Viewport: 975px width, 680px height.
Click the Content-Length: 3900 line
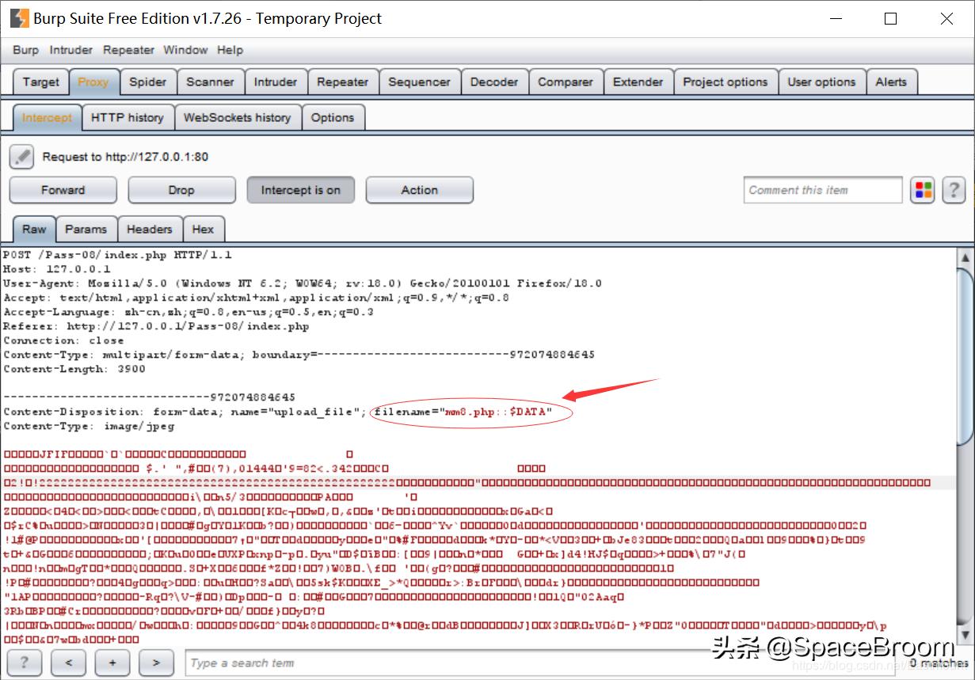coord(74,369)
